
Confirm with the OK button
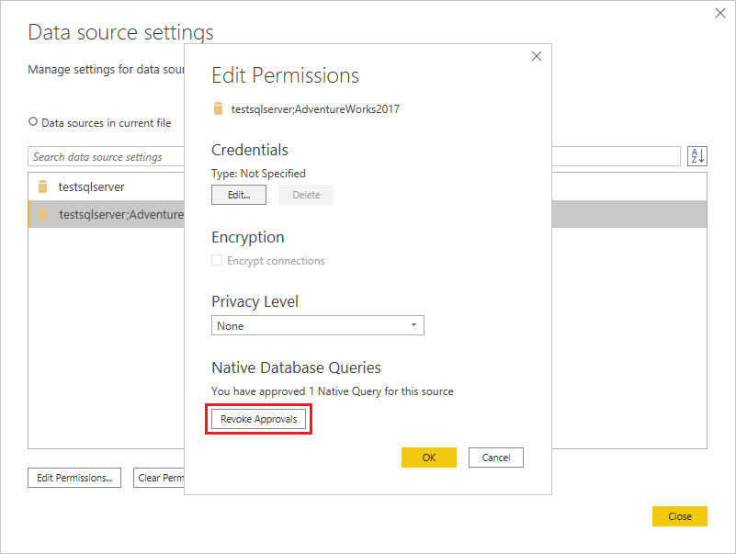point(428,458)
